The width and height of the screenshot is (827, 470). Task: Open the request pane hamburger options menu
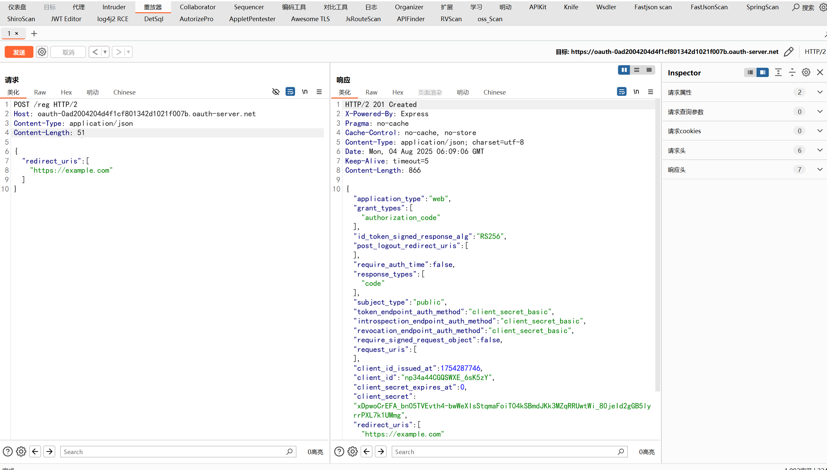pos(319,92)
